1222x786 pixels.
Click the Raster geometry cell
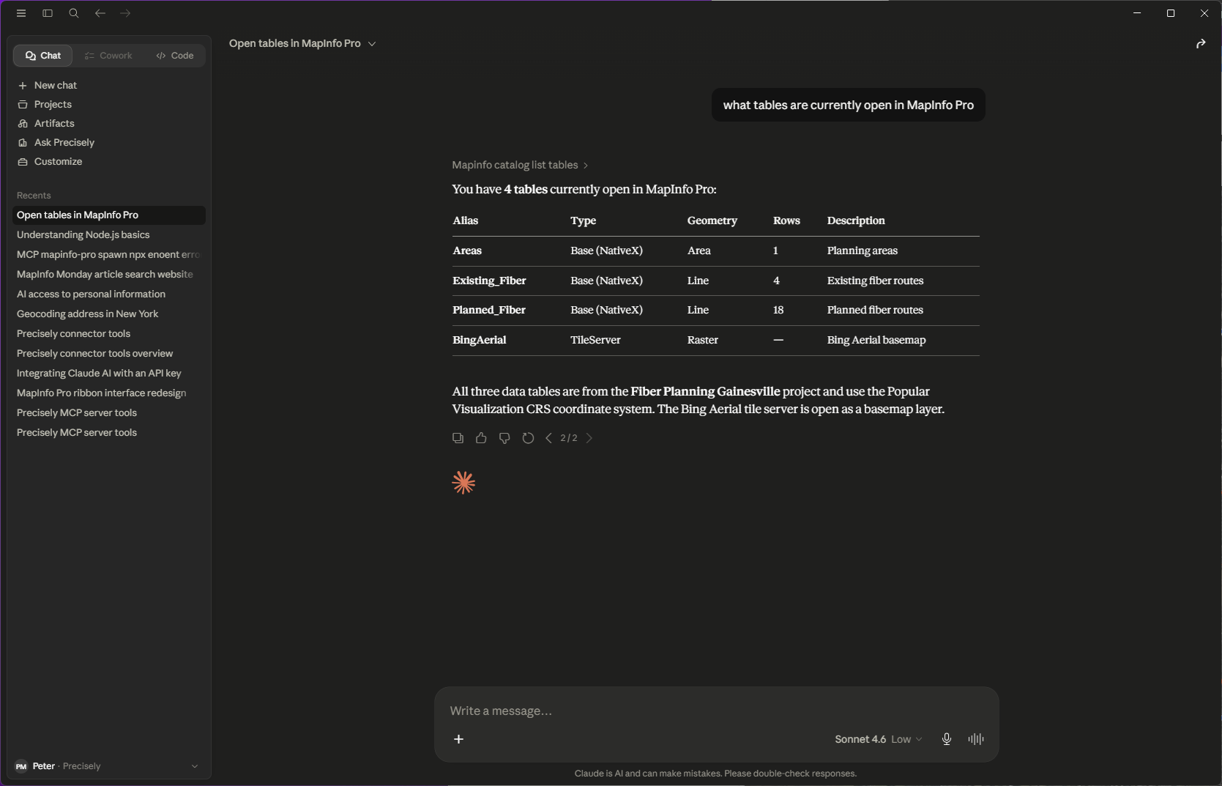point(703,341)
